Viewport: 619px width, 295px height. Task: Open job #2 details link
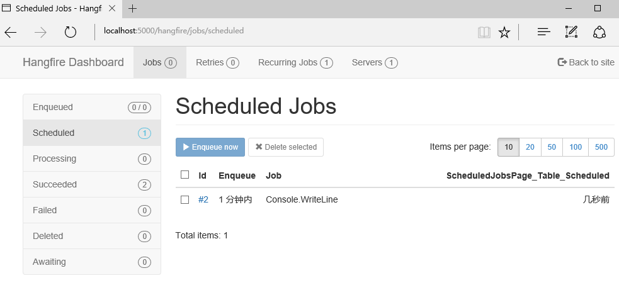point(203,199)
